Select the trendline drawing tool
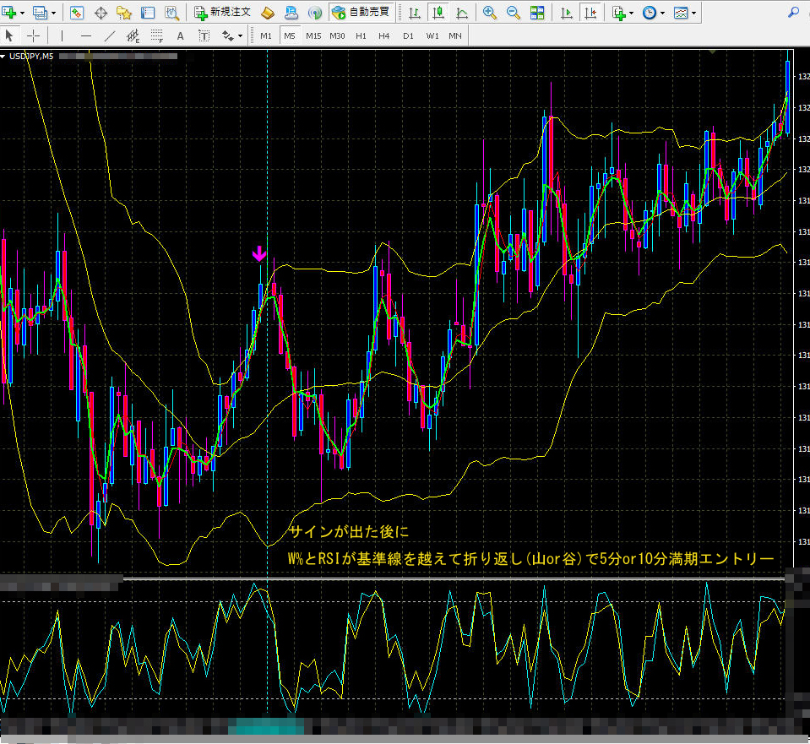 click(x=110, y=35)
